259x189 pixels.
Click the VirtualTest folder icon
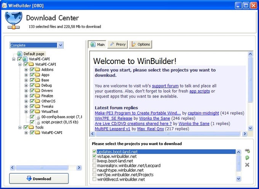[x=37, y=112]
